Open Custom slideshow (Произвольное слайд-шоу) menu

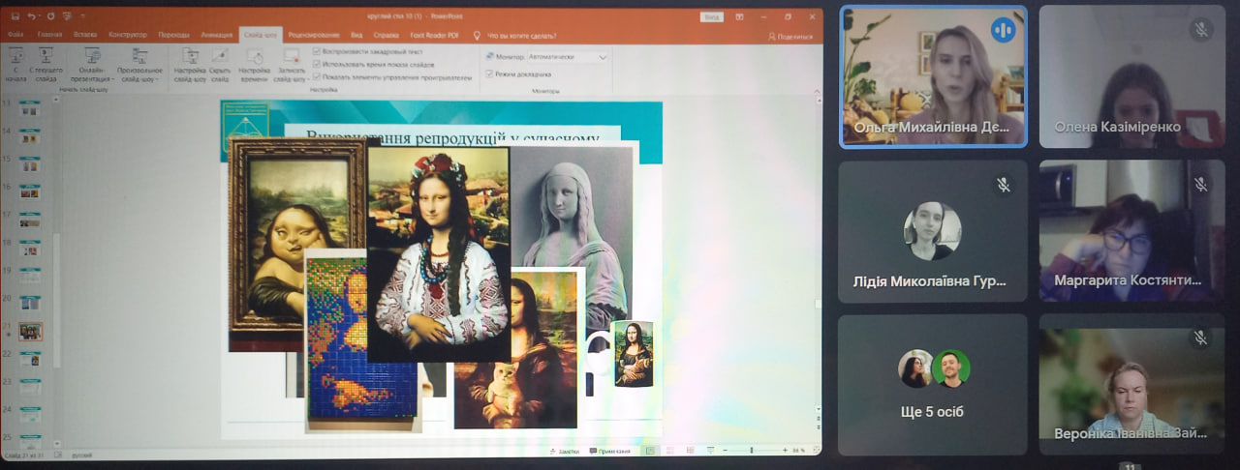click(x=139, y=64)
